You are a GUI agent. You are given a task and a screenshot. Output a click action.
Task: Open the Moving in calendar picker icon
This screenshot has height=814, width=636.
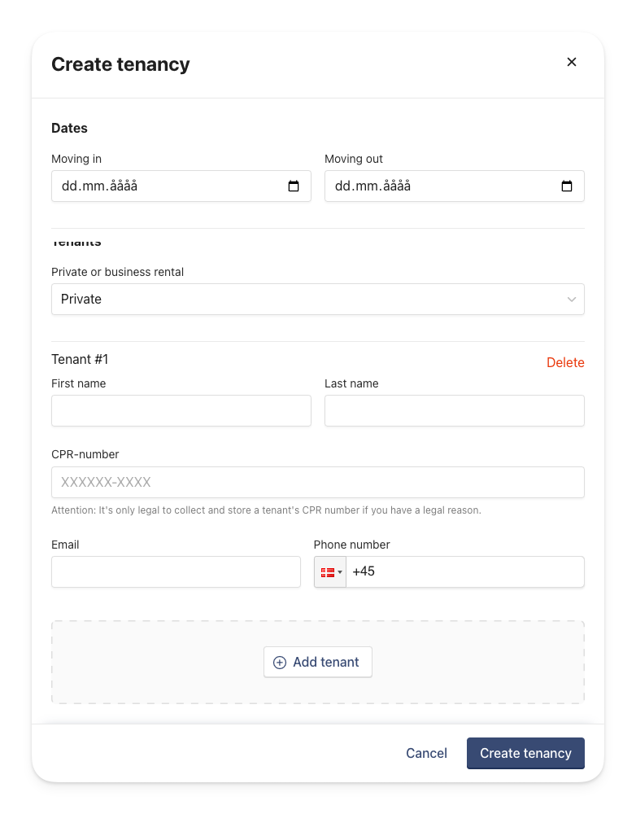click(294, 186)
